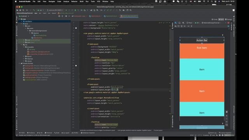Expand the mipmap folder node
Screen dimensions: 249x140
coord(24,59)
